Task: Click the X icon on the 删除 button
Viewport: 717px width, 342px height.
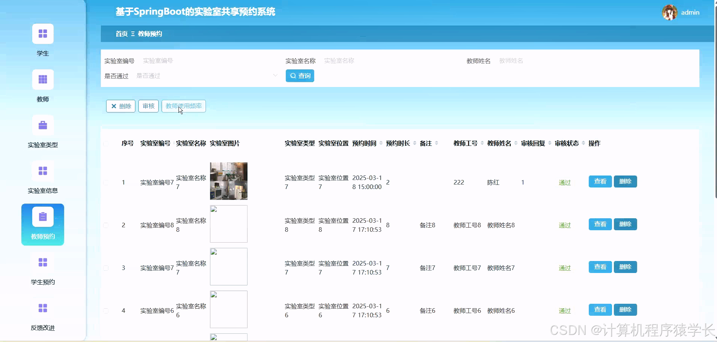Action: (x=114, y=106)
